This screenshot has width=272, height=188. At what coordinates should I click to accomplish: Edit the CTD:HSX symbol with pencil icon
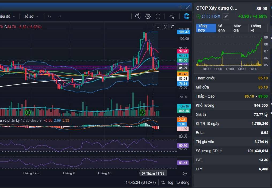pos(225,17)
